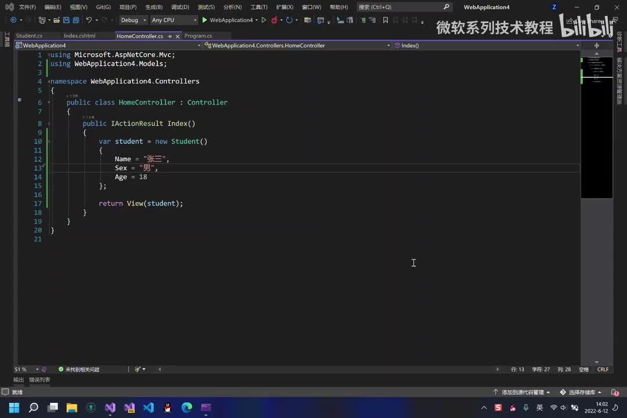This screenshot has height=418, width=627.
Task: Open the VS Code taskbar icon
Action: (149, 408)
